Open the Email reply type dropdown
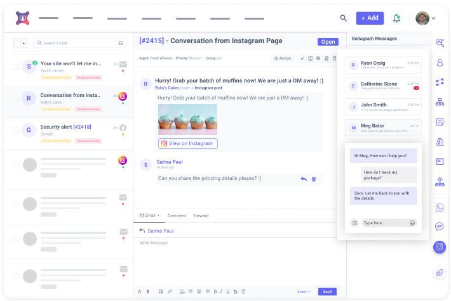The image size is (451, 301). 149,215
